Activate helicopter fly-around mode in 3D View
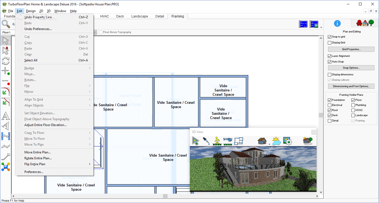This screenshot has width=379, height=203. tap(228, 141)
